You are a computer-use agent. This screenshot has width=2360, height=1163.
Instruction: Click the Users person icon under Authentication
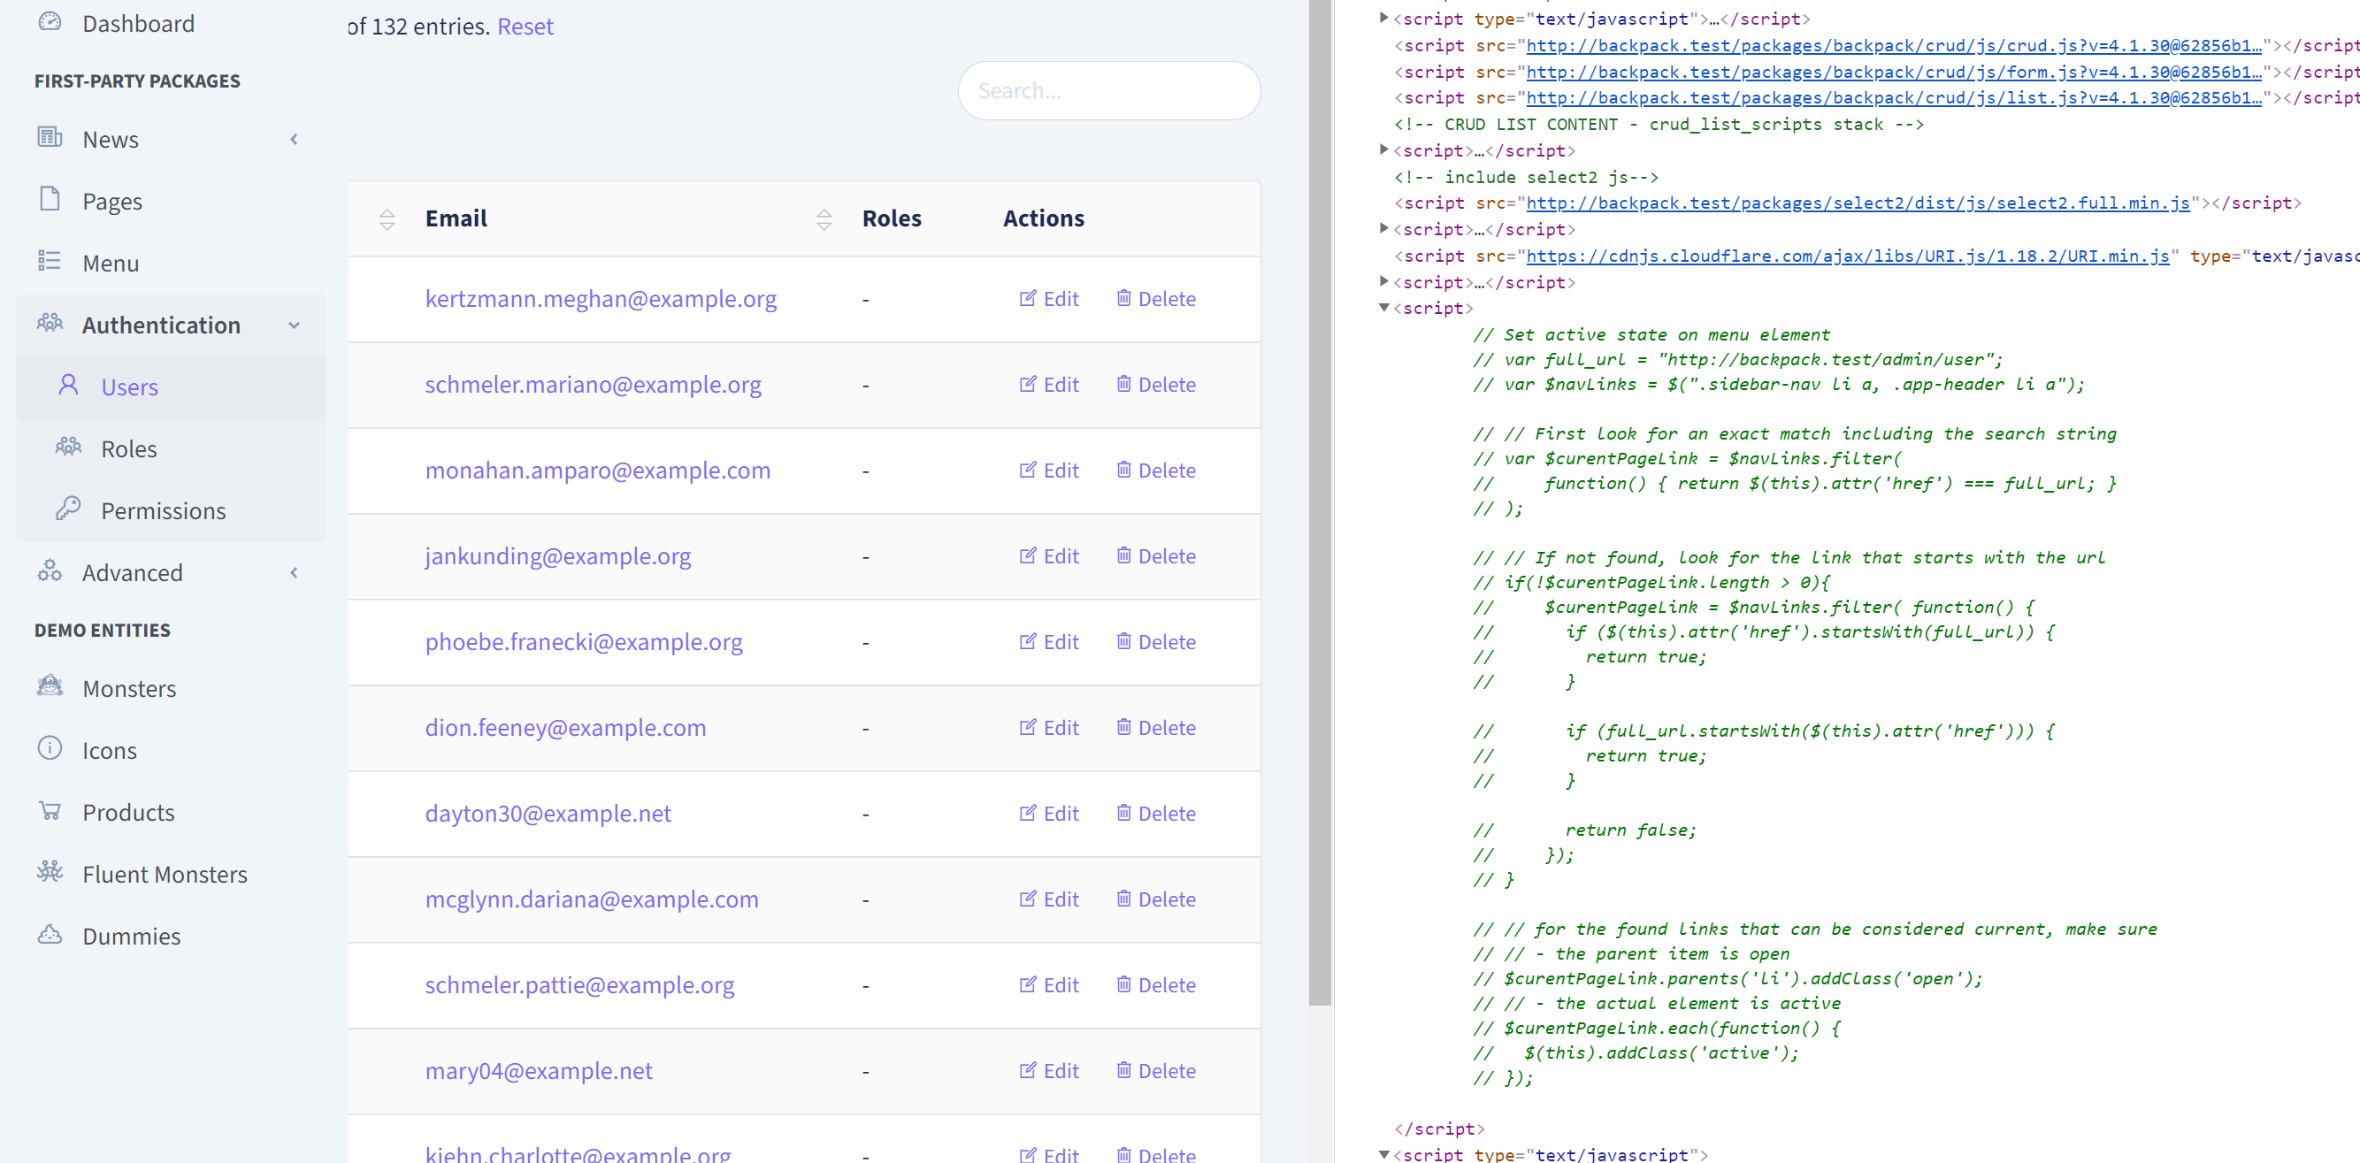pos(70,386)
